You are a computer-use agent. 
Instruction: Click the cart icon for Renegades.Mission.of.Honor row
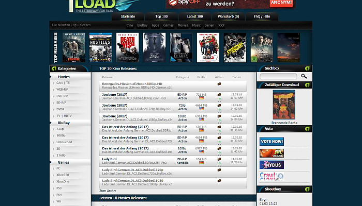click(219, 84)
